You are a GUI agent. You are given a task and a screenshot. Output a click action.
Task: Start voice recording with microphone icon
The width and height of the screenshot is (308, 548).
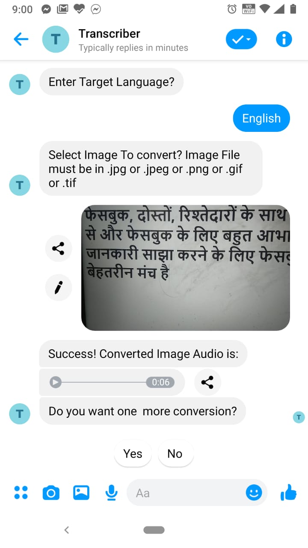click(x=111, y=493)
